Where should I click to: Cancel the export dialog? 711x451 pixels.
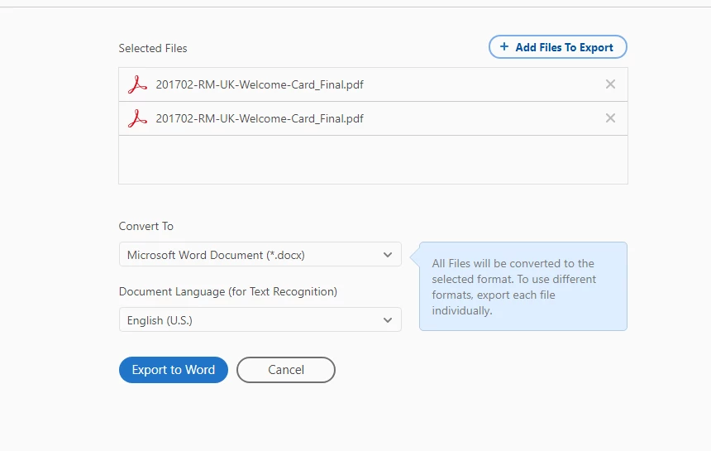286,370
